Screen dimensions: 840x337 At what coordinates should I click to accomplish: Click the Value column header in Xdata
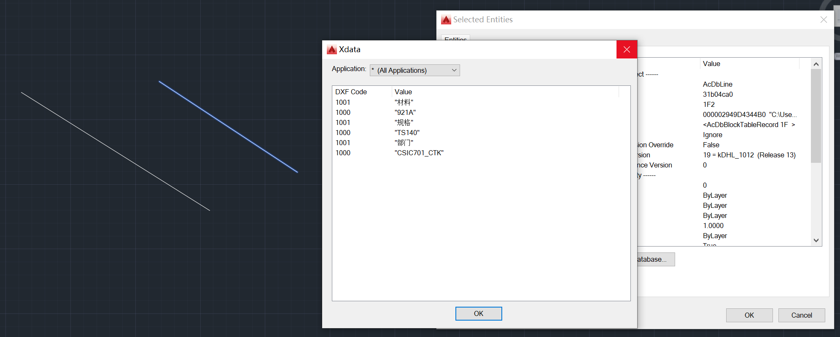coord(505,92)
